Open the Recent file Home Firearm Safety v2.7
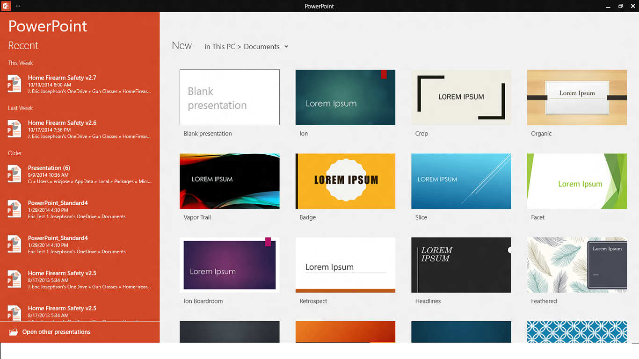Image resolution: width=639 pixels, height=359 pixels. [62, 78]
